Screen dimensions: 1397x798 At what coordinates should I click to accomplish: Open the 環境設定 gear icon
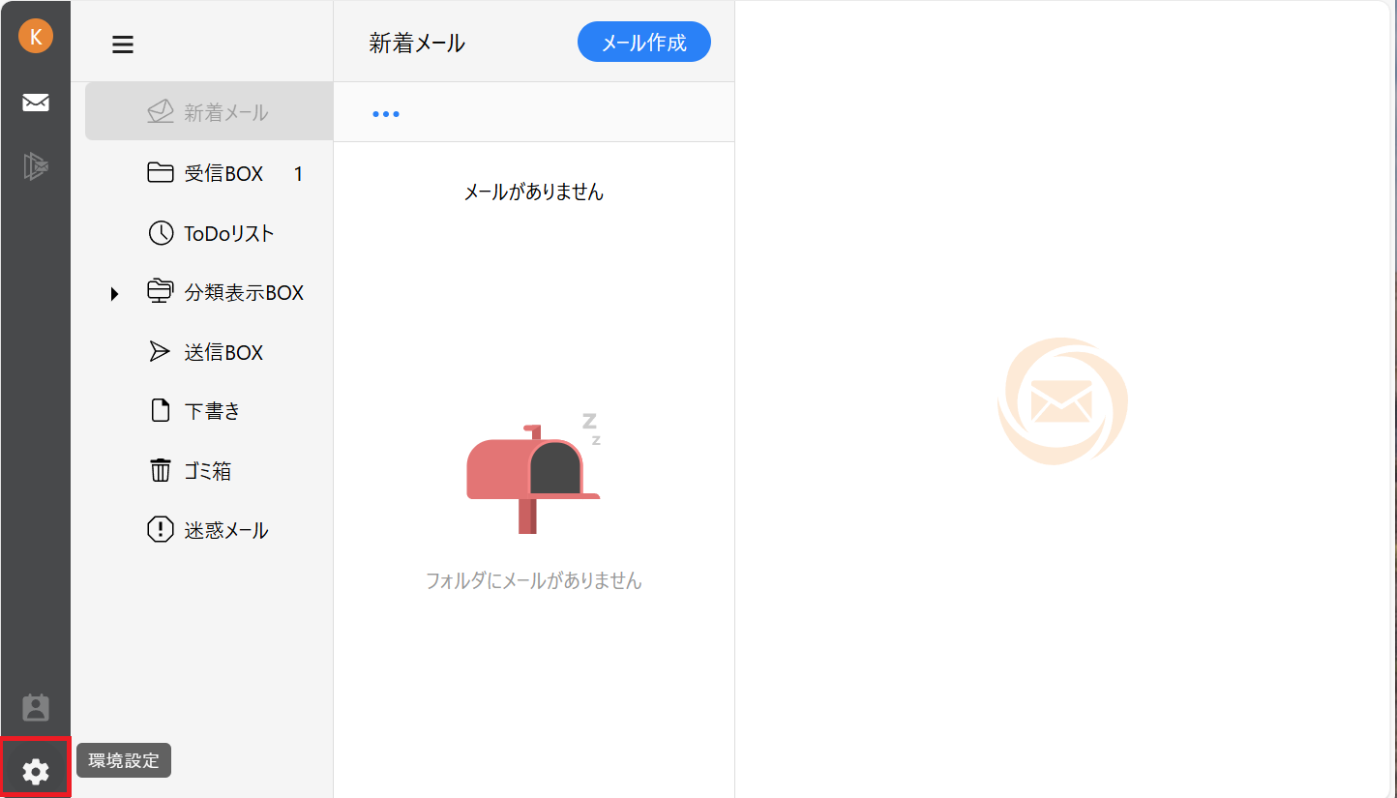(x=36, y=771)
